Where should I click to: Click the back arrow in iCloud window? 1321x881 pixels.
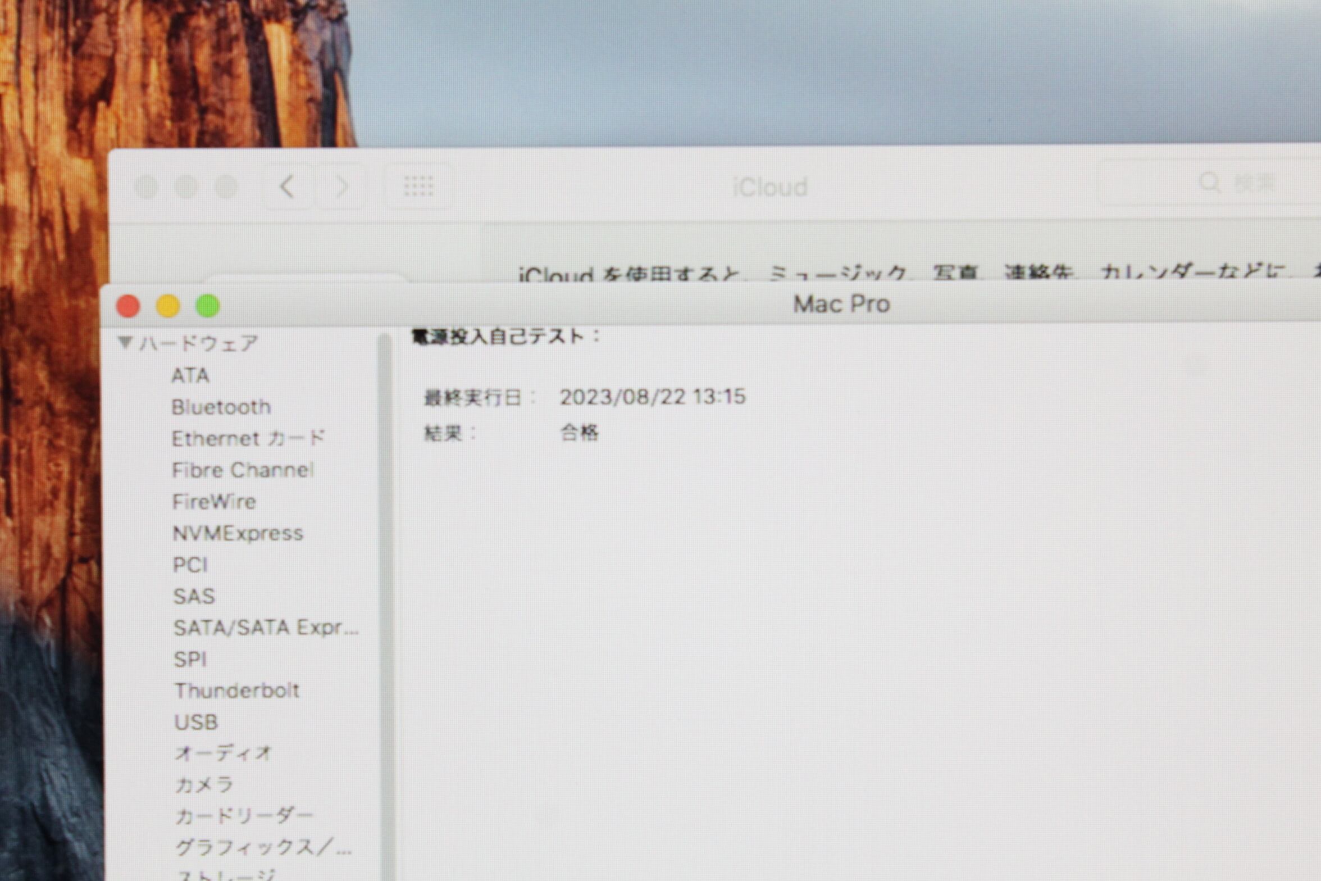(x=288, y=187)
